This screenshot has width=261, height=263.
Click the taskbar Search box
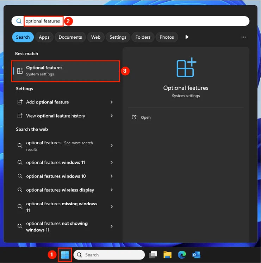point(109,255)
